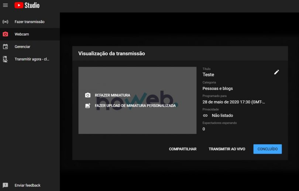Image resolution: width=299 pixels, height=191 pixels.
Task: Click the Enviar feedback exclamation icon
Action: point(5,185)
